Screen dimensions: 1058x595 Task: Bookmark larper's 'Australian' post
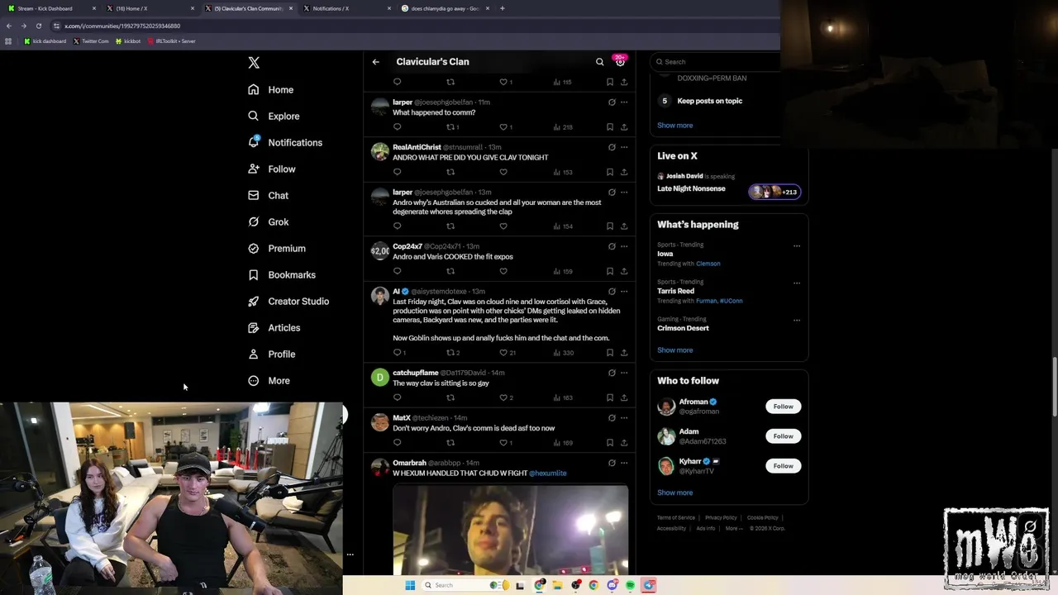coord(610,226)
